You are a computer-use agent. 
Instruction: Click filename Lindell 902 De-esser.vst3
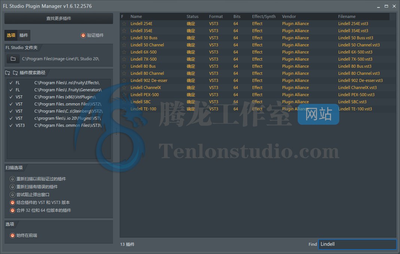click(360, 80)
